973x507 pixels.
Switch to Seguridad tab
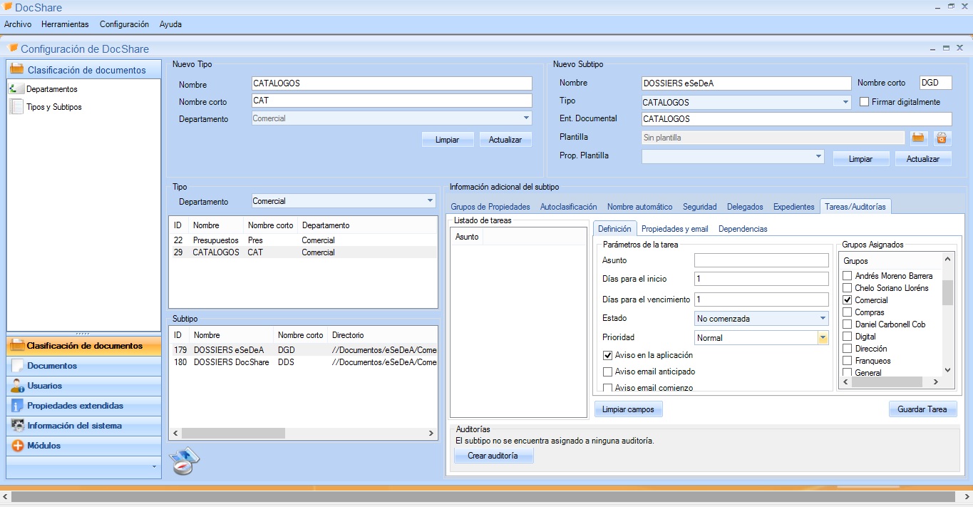[700, 207]
